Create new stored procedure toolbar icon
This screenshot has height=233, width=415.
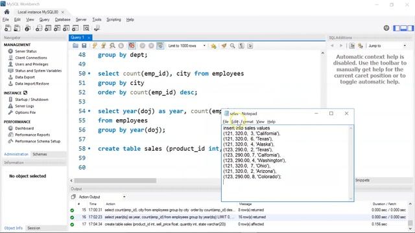[66, 28]
